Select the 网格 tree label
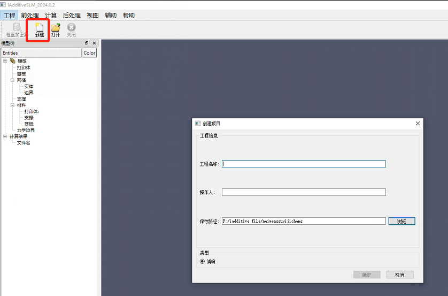 point(21,80)
